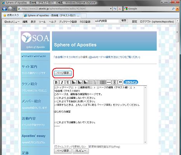Click the editor text area scrollbar down arrow
The width and height of the screenshot is (181, 155).
tap(145, 142)
